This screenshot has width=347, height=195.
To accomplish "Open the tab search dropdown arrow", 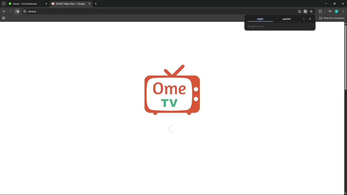I will point(4,4).
